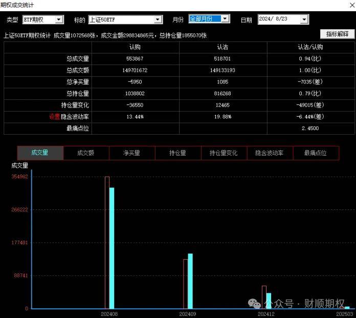Screen dimensions: 356x318
Task: Select call implied volatility 13.44%
Action: click(x=135, y=117)
